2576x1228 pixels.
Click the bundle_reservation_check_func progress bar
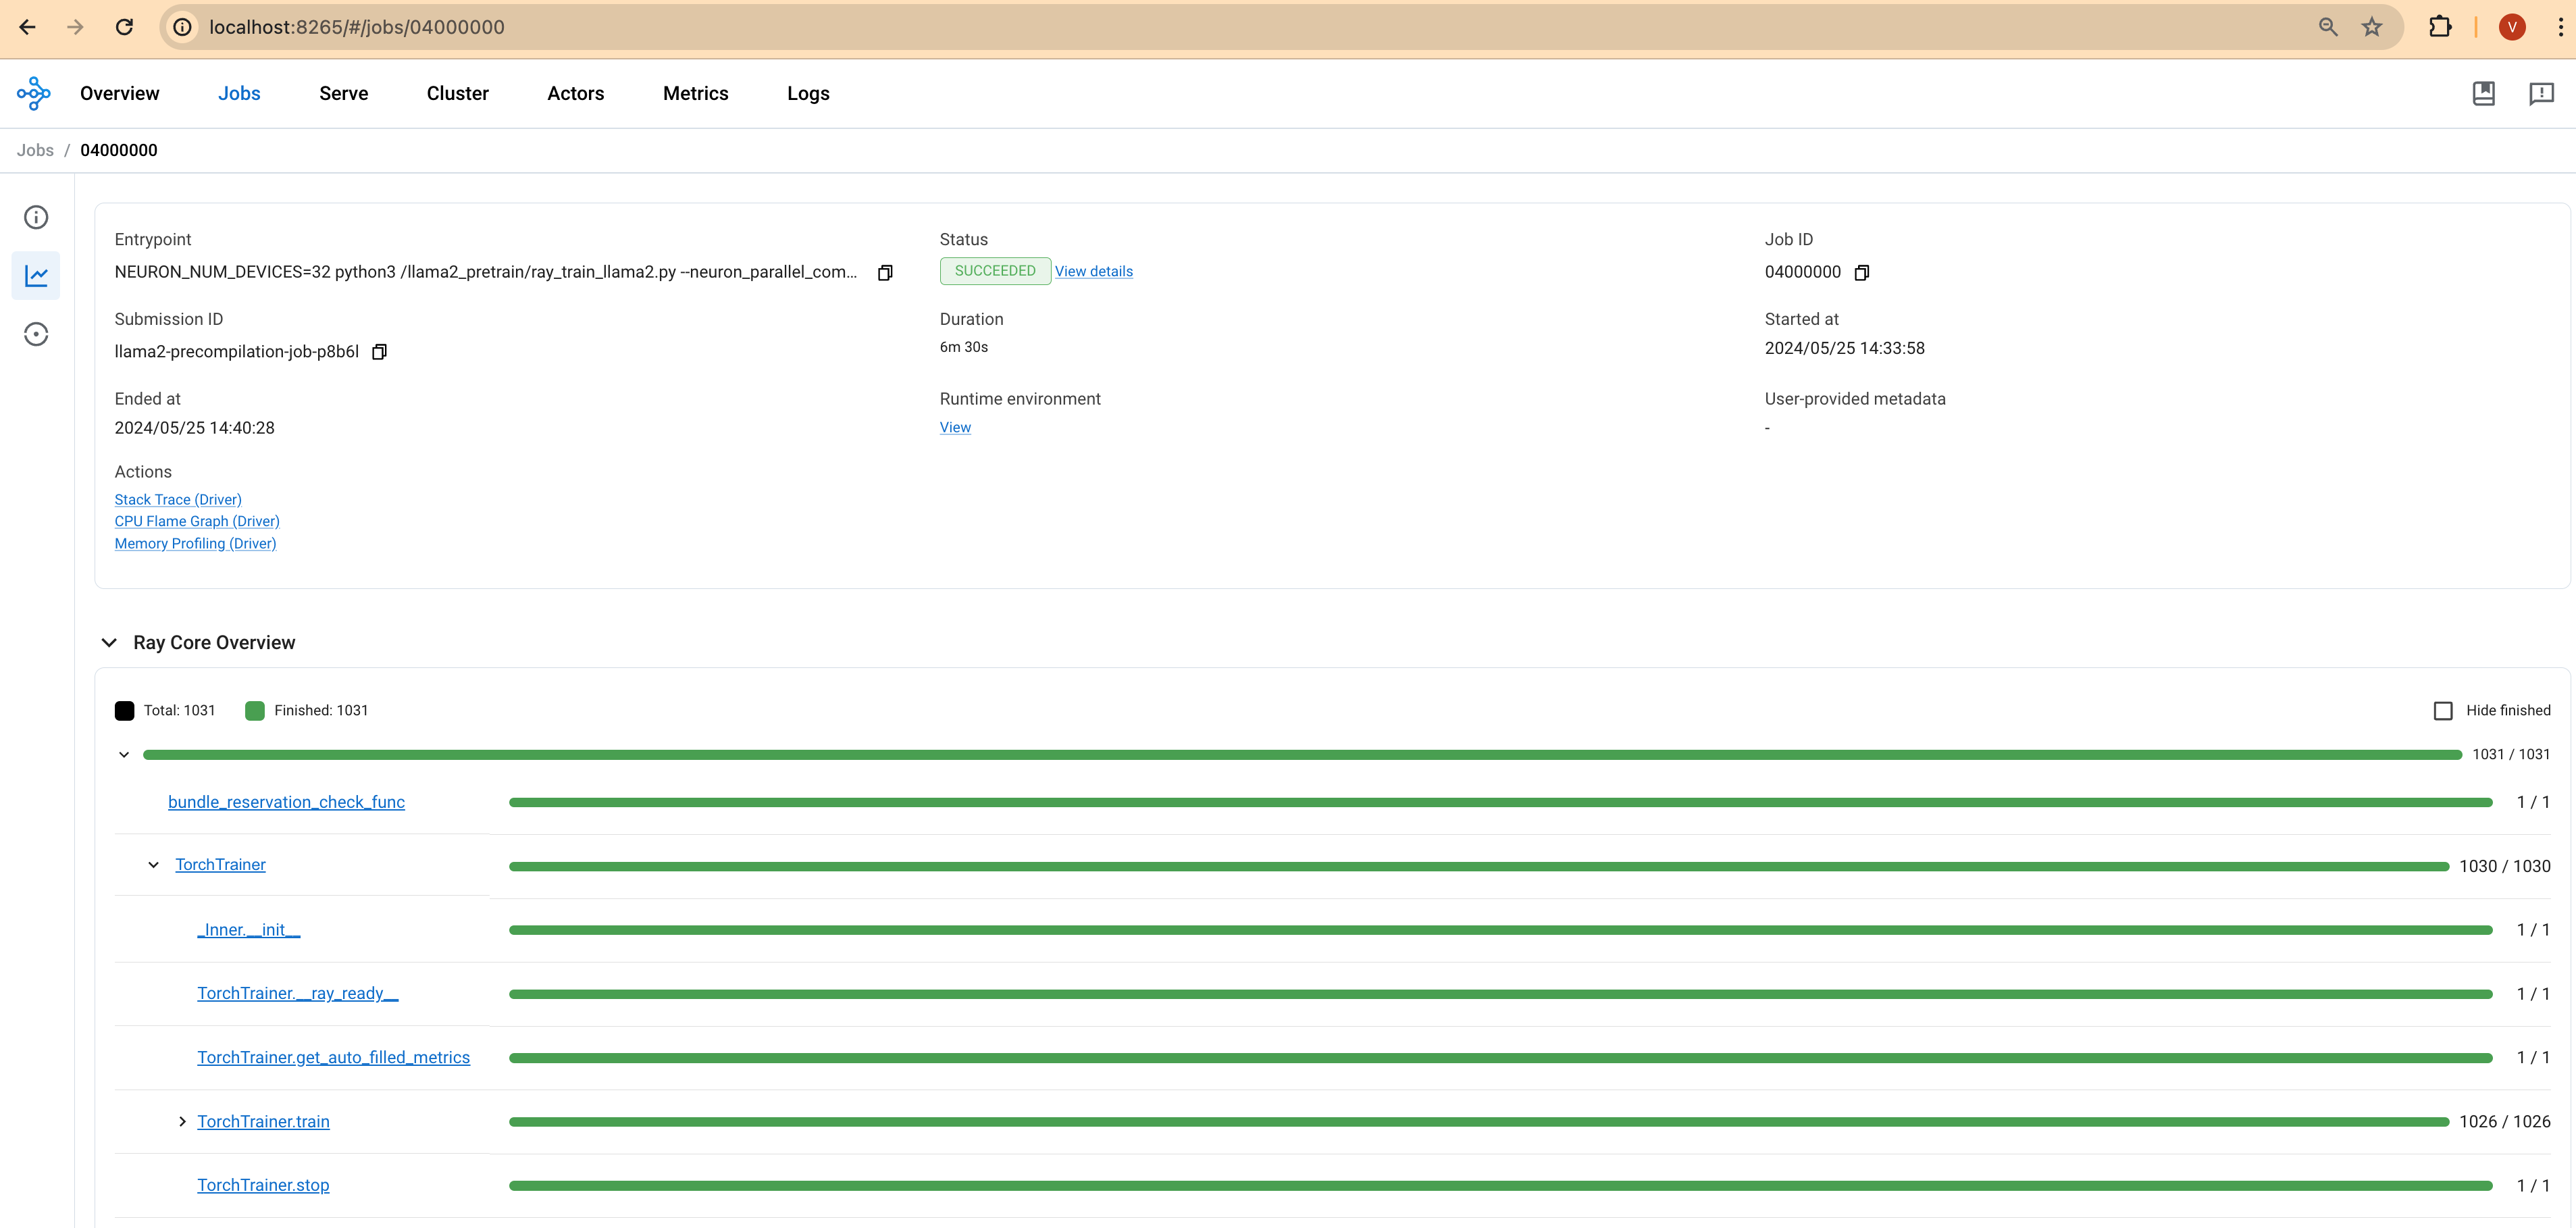coord(1499,802)
